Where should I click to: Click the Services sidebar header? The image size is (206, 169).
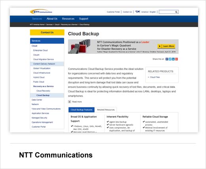47,41
